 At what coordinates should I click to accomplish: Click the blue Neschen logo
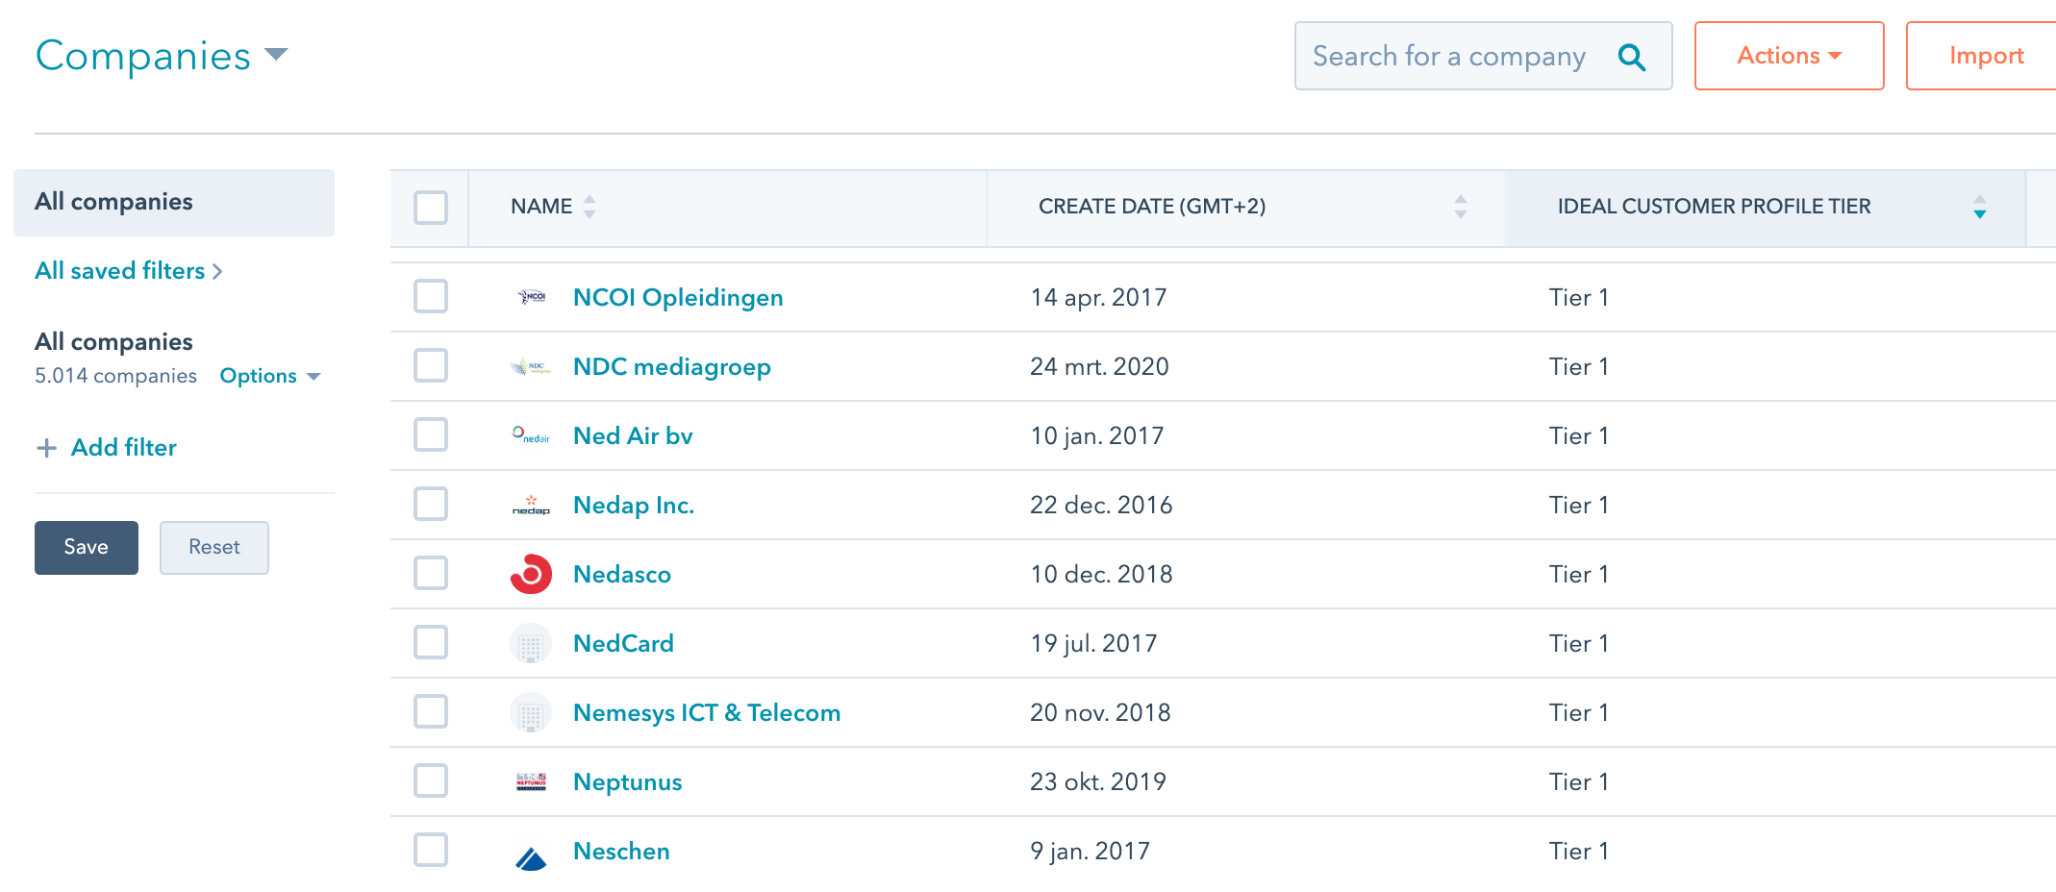531,857
